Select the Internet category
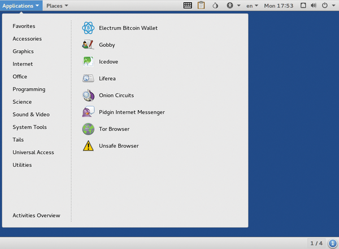 23,64
